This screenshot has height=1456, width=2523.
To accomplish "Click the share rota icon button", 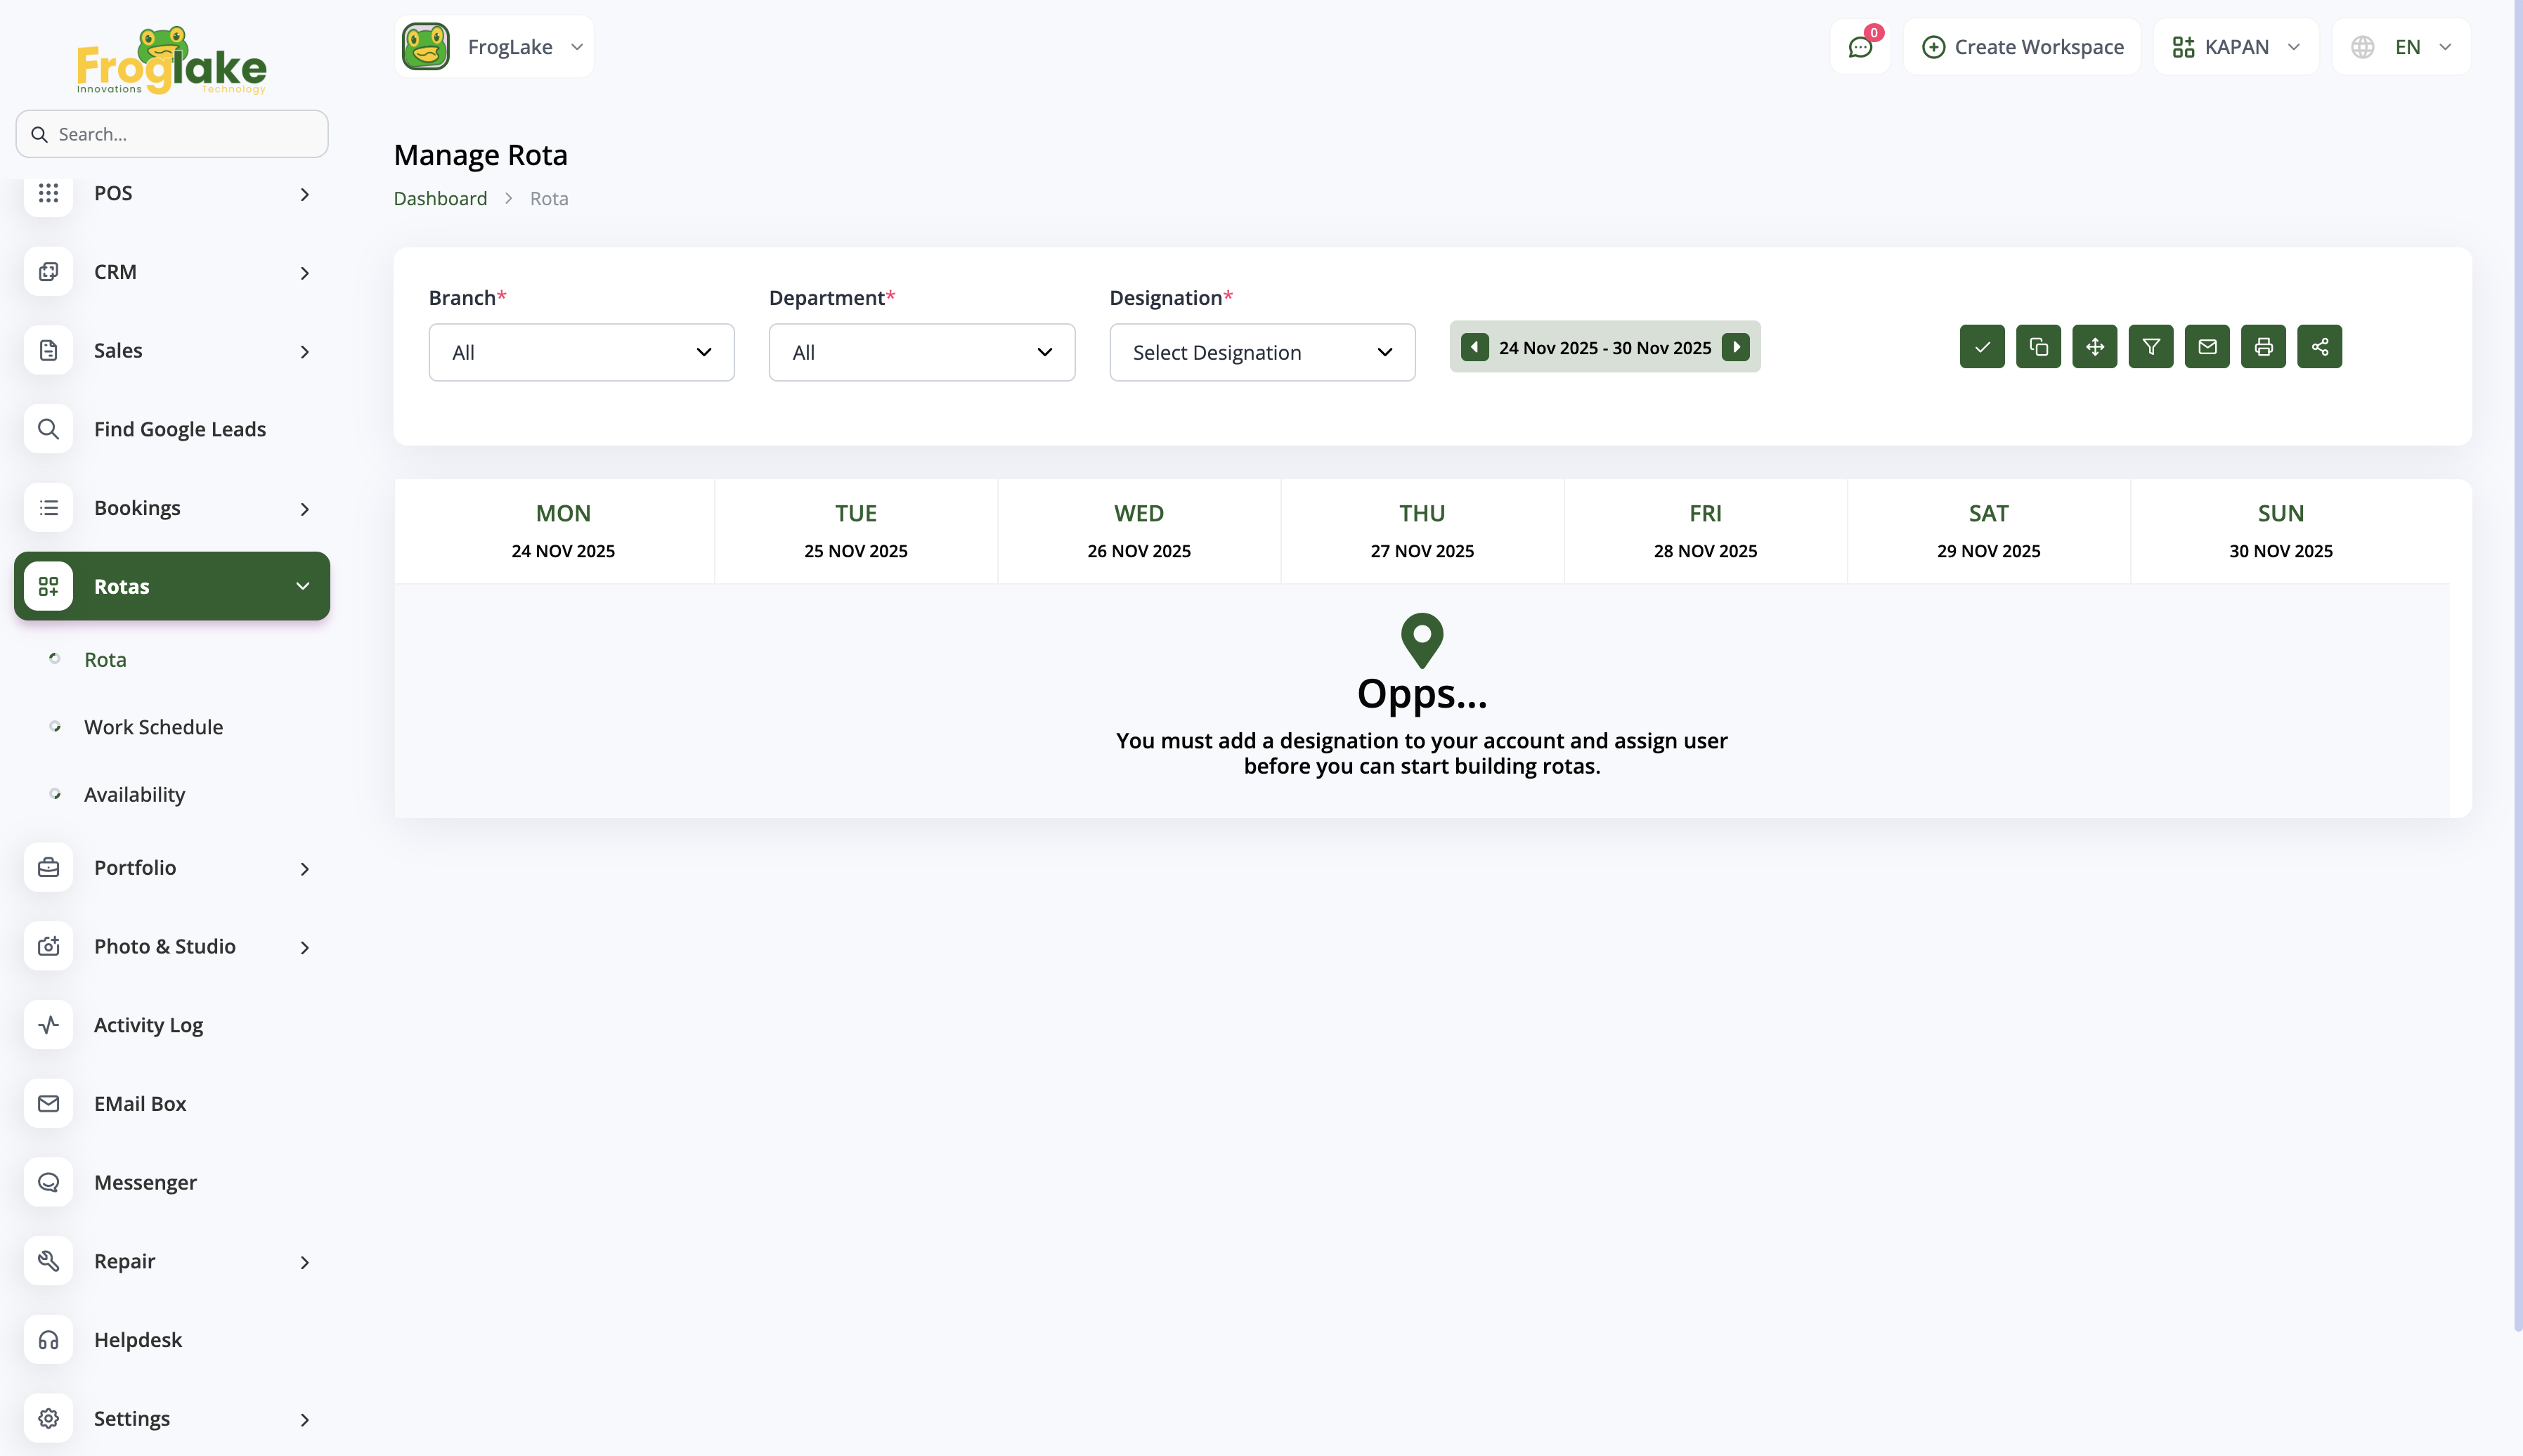I will 2319,347.
